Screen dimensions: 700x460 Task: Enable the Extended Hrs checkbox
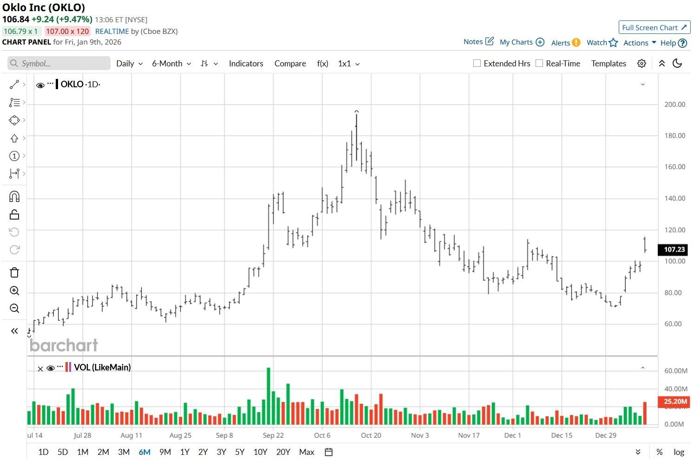pos(477,63)
